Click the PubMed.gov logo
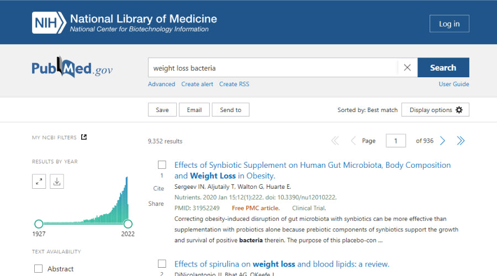The height and width of the screenshot is (276, 497). click(72, 68)
